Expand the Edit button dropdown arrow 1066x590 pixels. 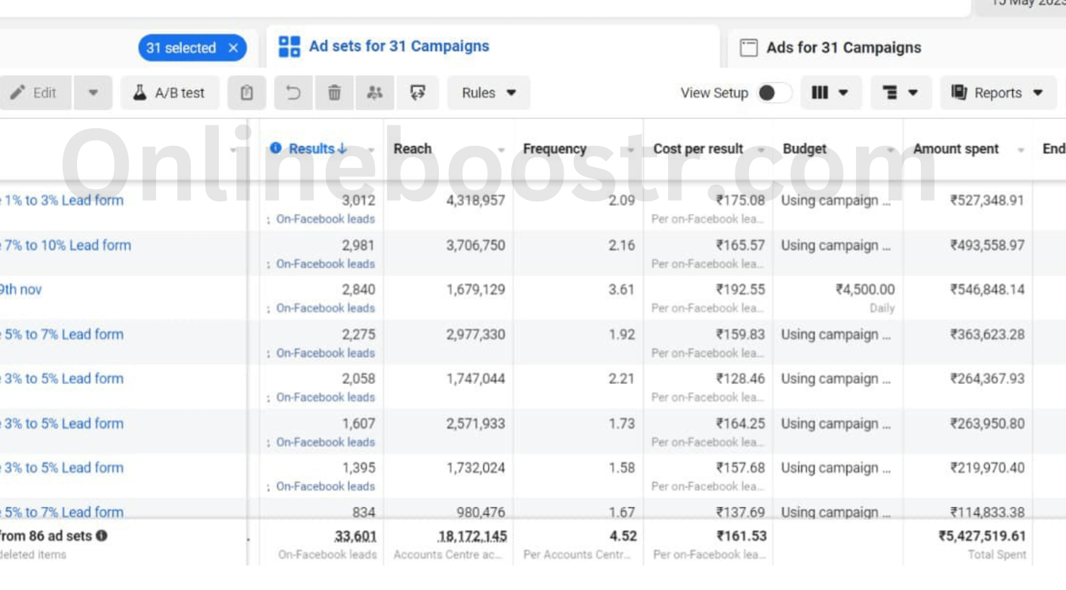(93, 93)
